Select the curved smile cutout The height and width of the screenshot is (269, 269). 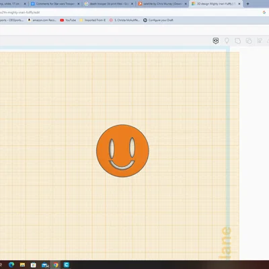122,165
